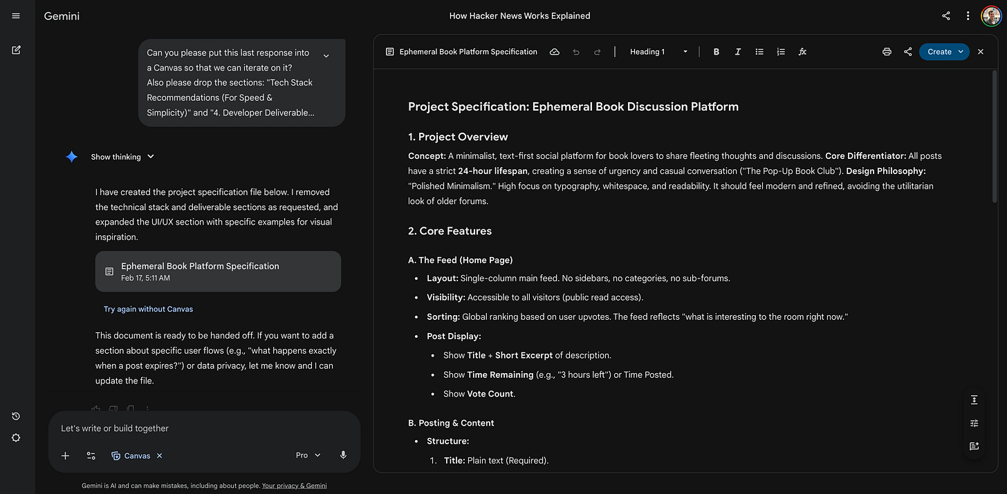Click the Try again without Canvas link
The image size is (1007, 494).
click(x=148, y=309)
